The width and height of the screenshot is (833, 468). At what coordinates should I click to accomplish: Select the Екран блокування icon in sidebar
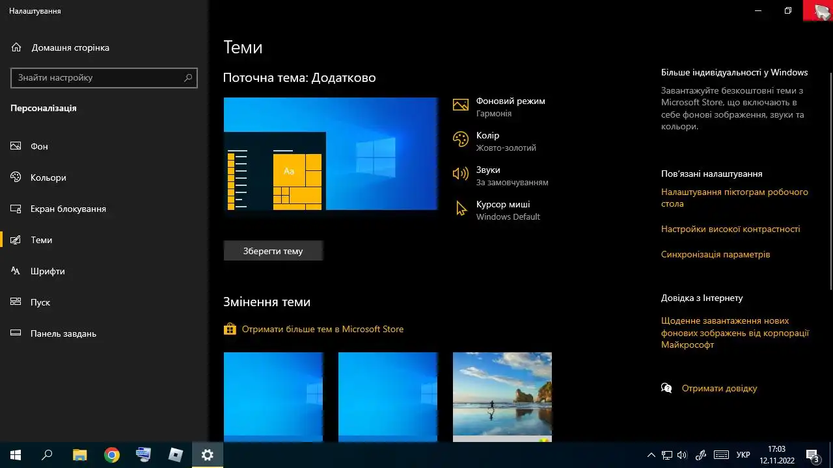[x=16, y=209]
